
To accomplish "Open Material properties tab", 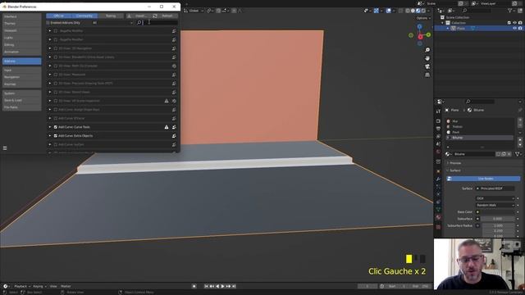I will 438,217.
